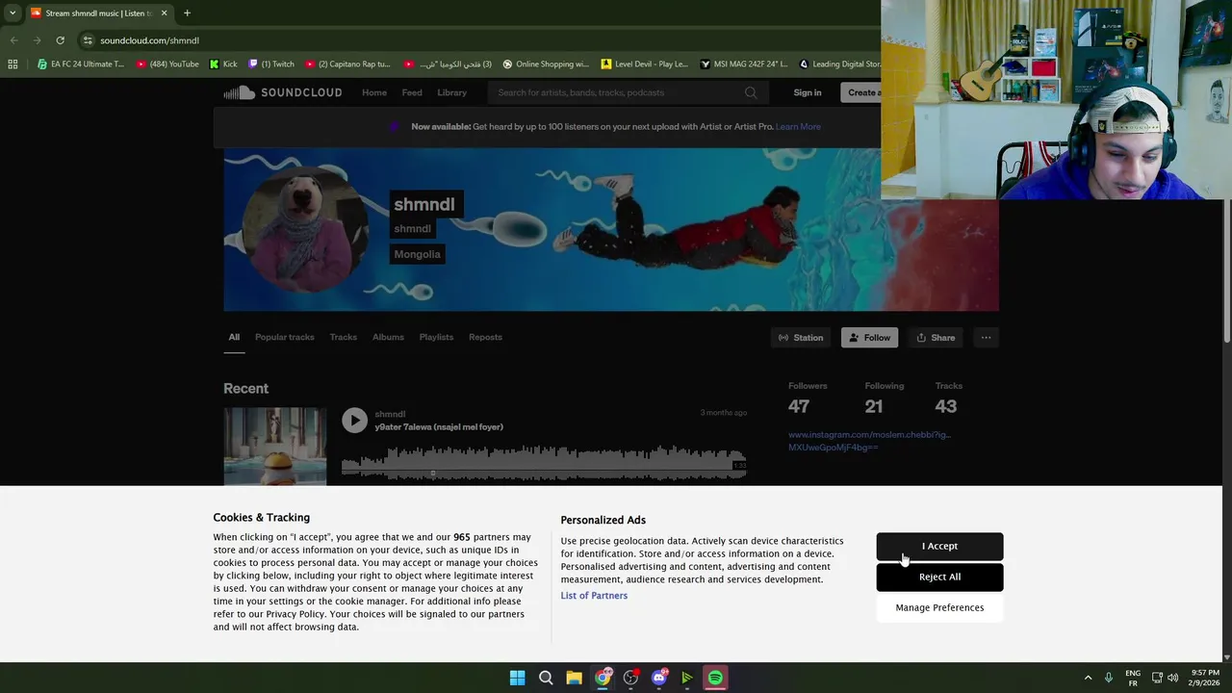Click the Create account button
The width and height of the screenshot is (1232, 693).
(x=861, y=92)
